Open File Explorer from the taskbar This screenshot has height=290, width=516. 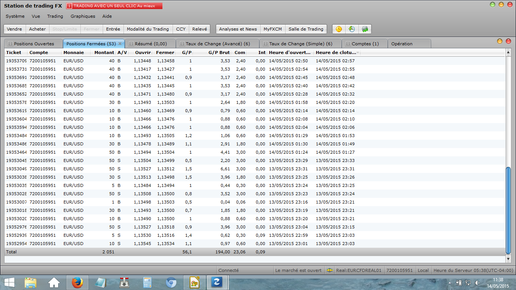pos(31,282)
